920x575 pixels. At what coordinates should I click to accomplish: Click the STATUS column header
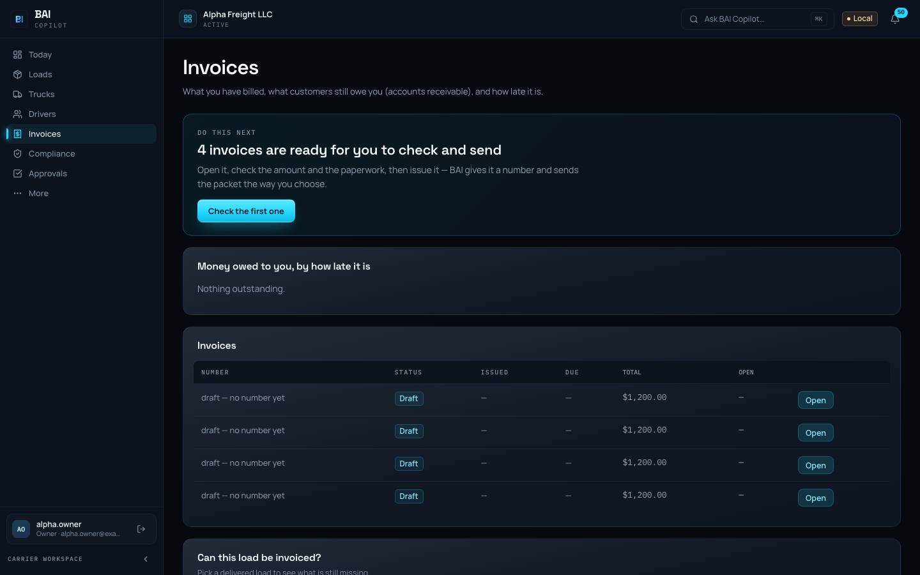408,372
